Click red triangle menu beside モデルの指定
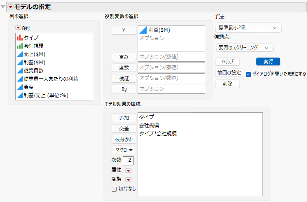 point(10,7)
